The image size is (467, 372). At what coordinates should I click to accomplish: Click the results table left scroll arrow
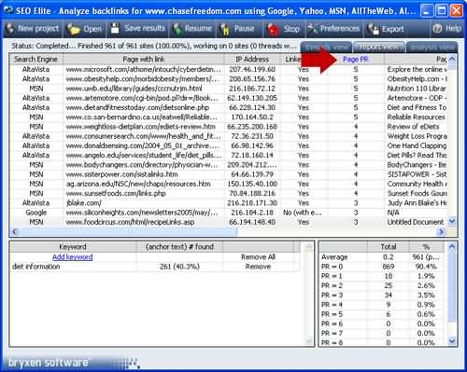pos(14,231)
